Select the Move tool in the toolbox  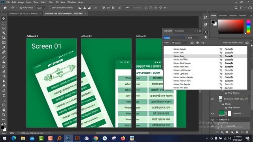4,19
